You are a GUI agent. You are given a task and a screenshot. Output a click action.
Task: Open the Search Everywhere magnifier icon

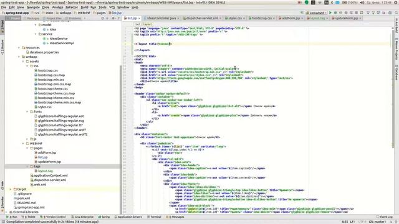(x=397, y=12)
